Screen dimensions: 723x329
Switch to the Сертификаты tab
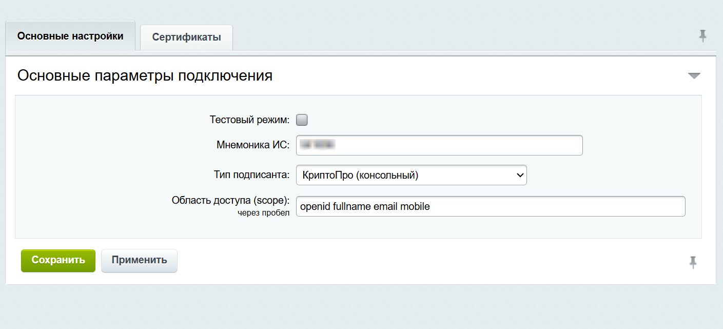coord(186,37)
